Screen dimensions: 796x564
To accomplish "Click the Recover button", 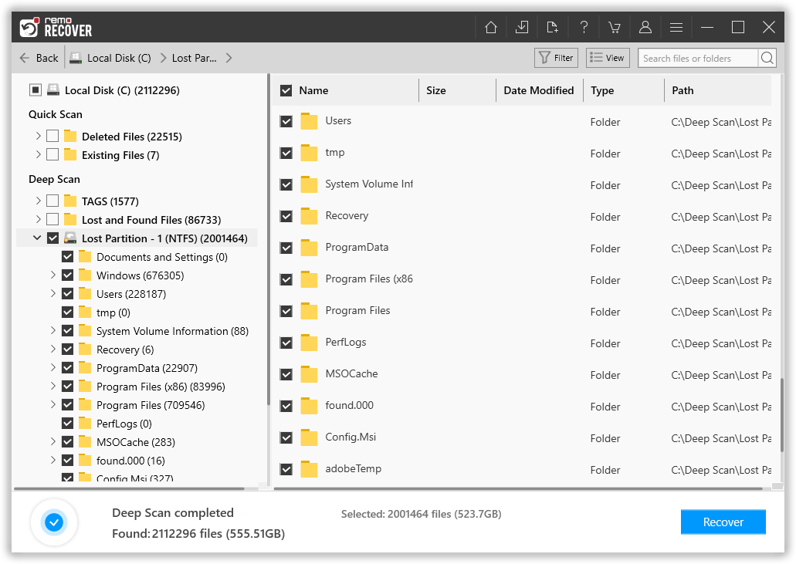I will click(x=723, y=522).
